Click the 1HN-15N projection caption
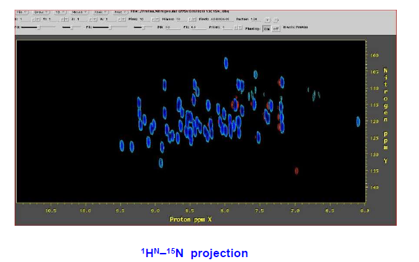Viewport: 419px width, 262px height. pos(194,253)
